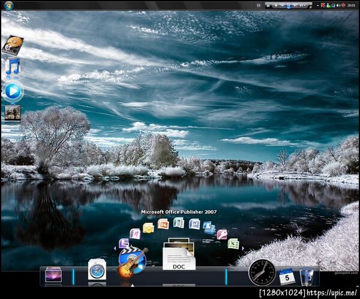Launch OneNote from the Office stack
The width and height of the screenshot is (360, 299).
tap(135, 234)
